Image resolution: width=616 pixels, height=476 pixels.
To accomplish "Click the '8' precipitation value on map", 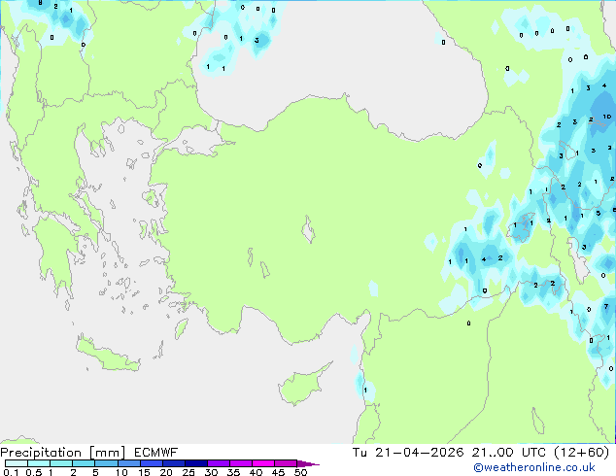I will point(40,3).
